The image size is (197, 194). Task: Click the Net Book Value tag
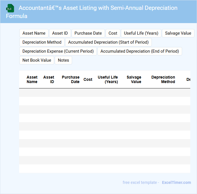coord(37,60)
